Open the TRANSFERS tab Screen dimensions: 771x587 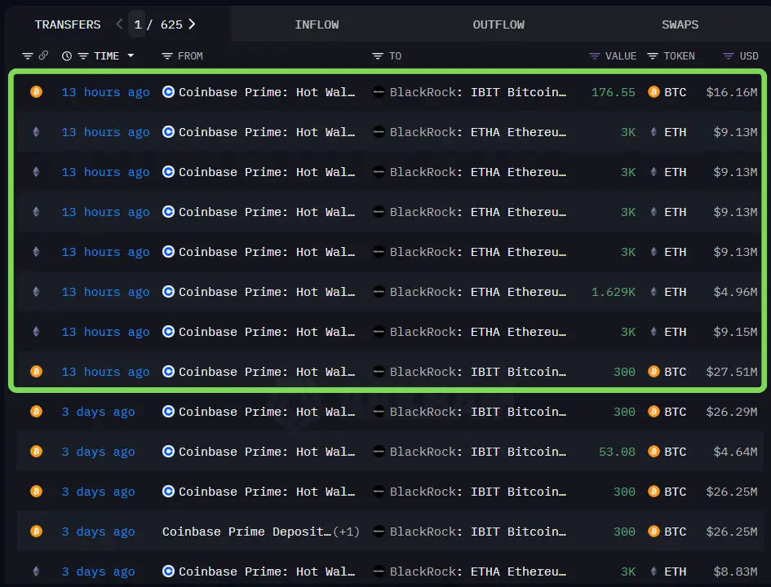(x=68, y=24)
